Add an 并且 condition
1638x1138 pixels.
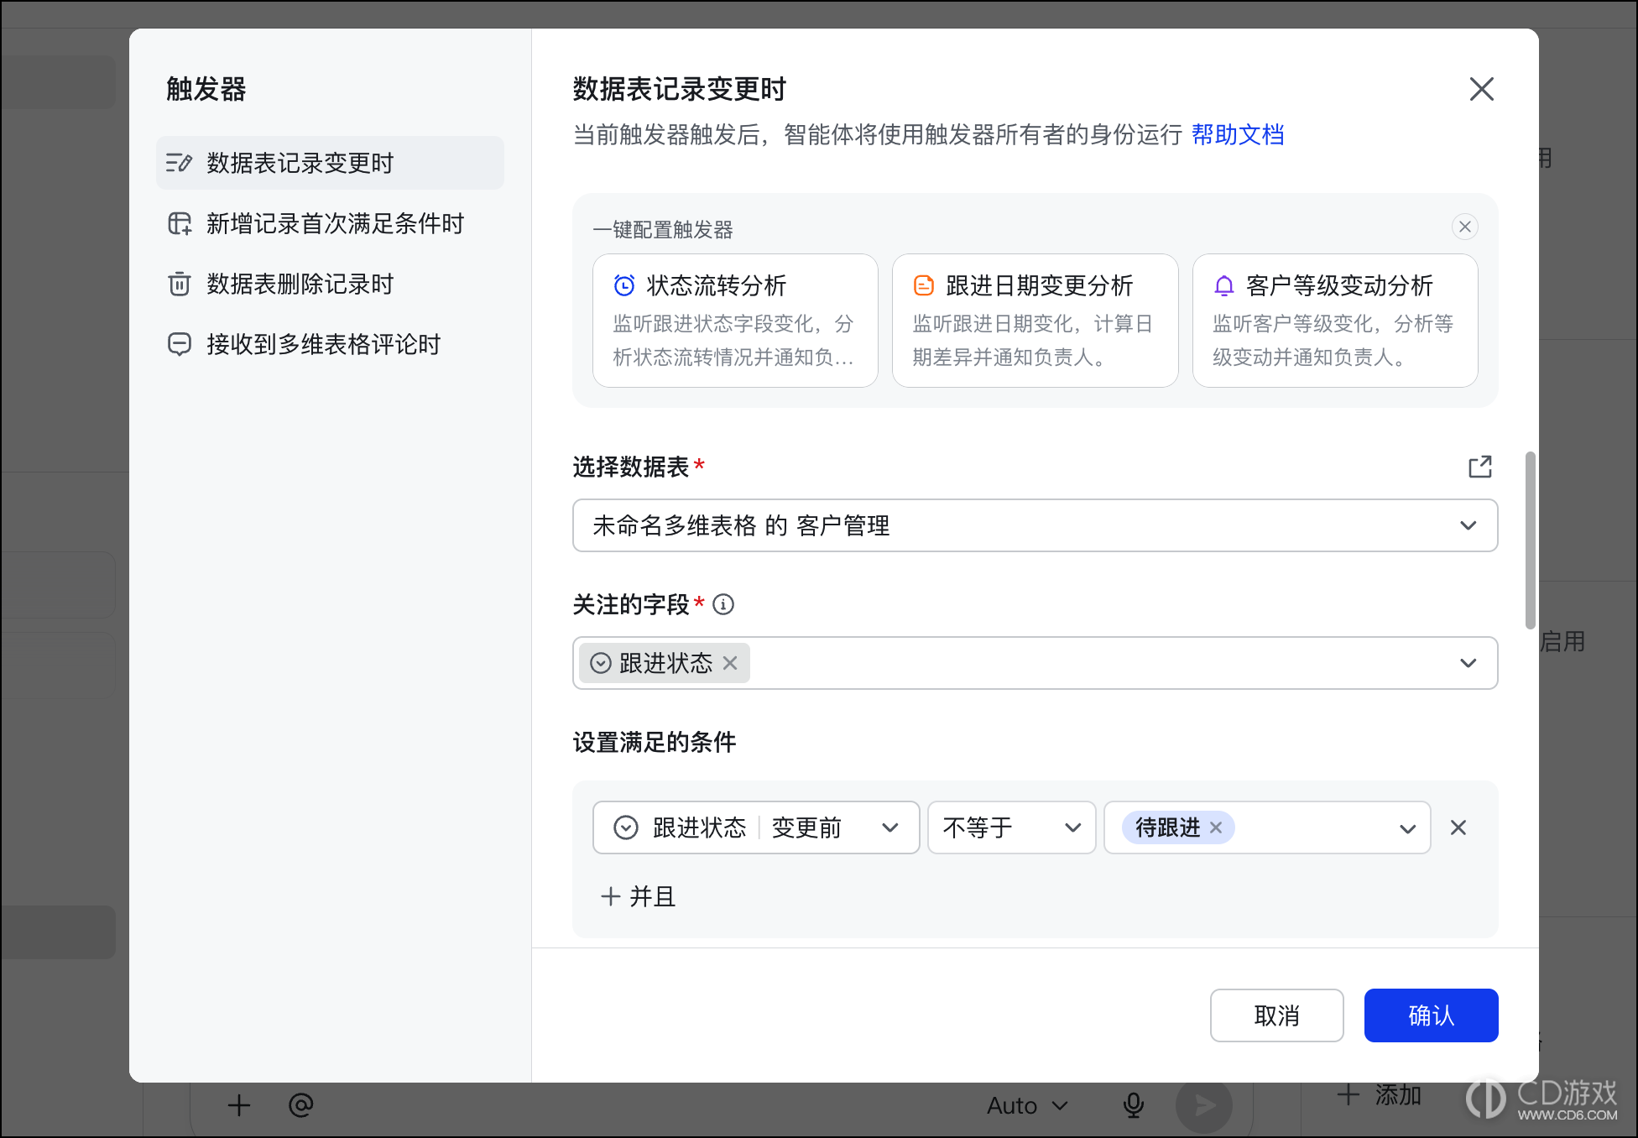(639, 896)
